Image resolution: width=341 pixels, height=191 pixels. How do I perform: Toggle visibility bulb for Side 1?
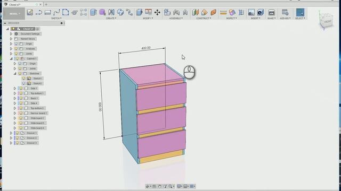click(21, 89)
